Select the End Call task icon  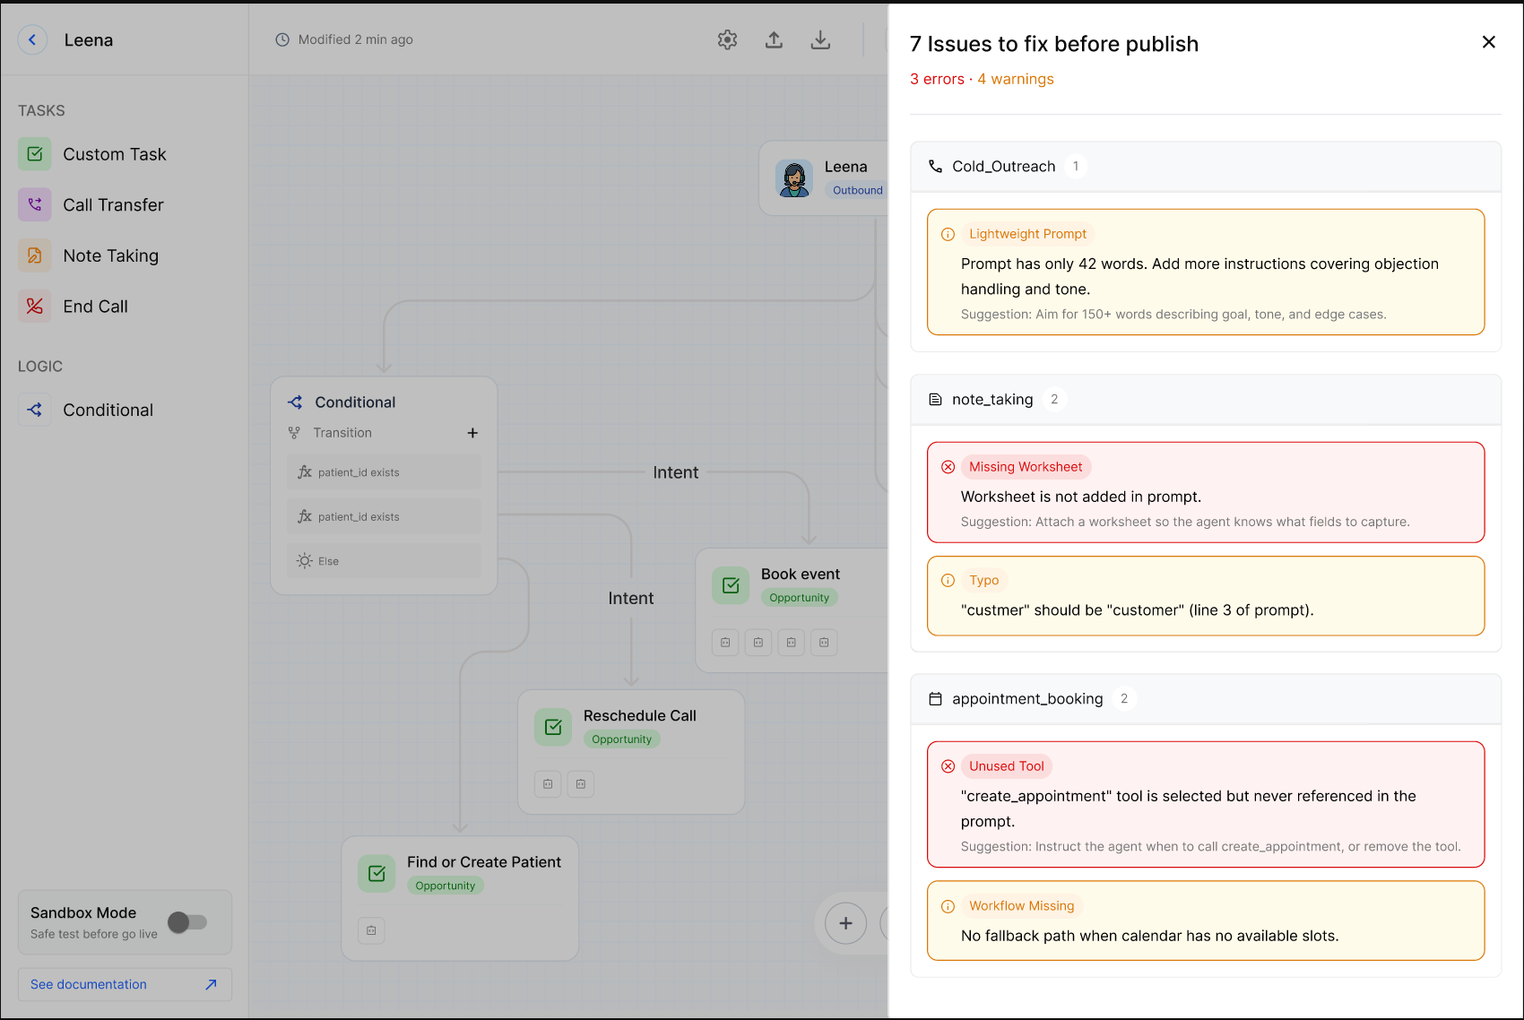tap(34, 307)
